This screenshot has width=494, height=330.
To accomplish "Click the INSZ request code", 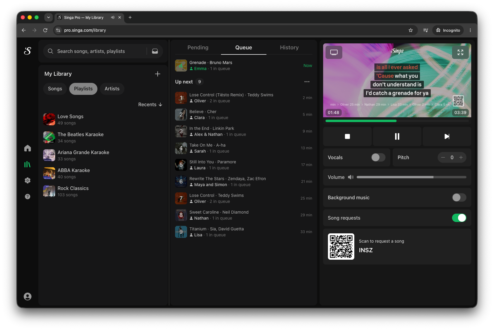I will pyautogui.click(x=366, y=250).
